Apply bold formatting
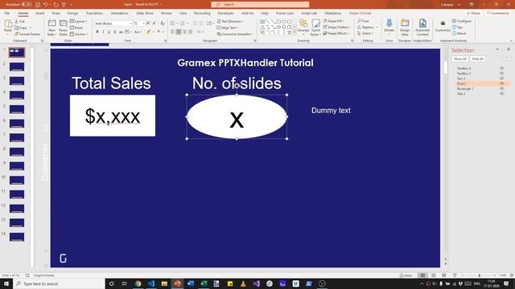 (97, 32)
